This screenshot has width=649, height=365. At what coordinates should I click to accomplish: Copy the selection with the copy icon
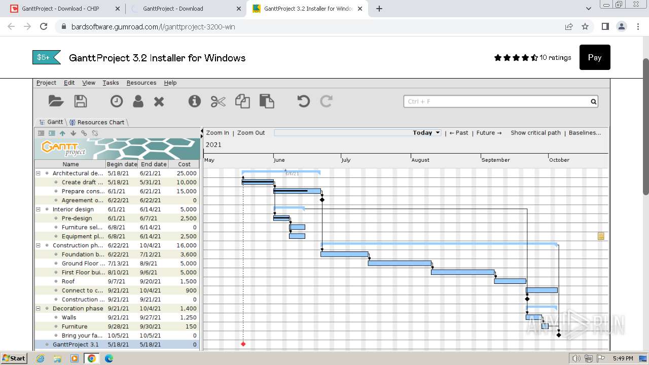coord(242,101)
